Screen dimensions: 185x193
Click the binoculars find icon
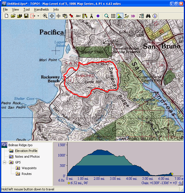(148, 16)
